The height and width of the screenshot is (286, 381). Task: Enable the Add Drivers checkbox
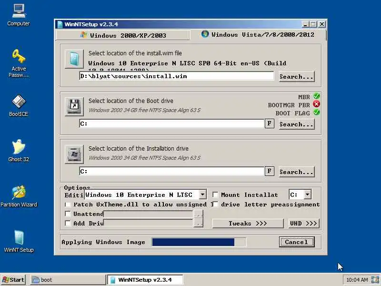click(68, 223)
